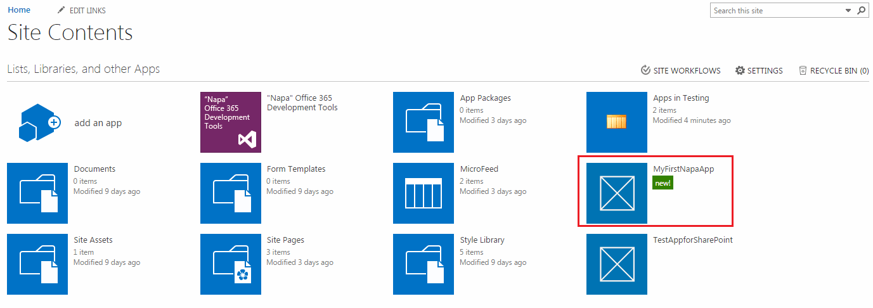Open the Apps in Testing tile icon
The image size is (873, 308).
pos(617,122)
